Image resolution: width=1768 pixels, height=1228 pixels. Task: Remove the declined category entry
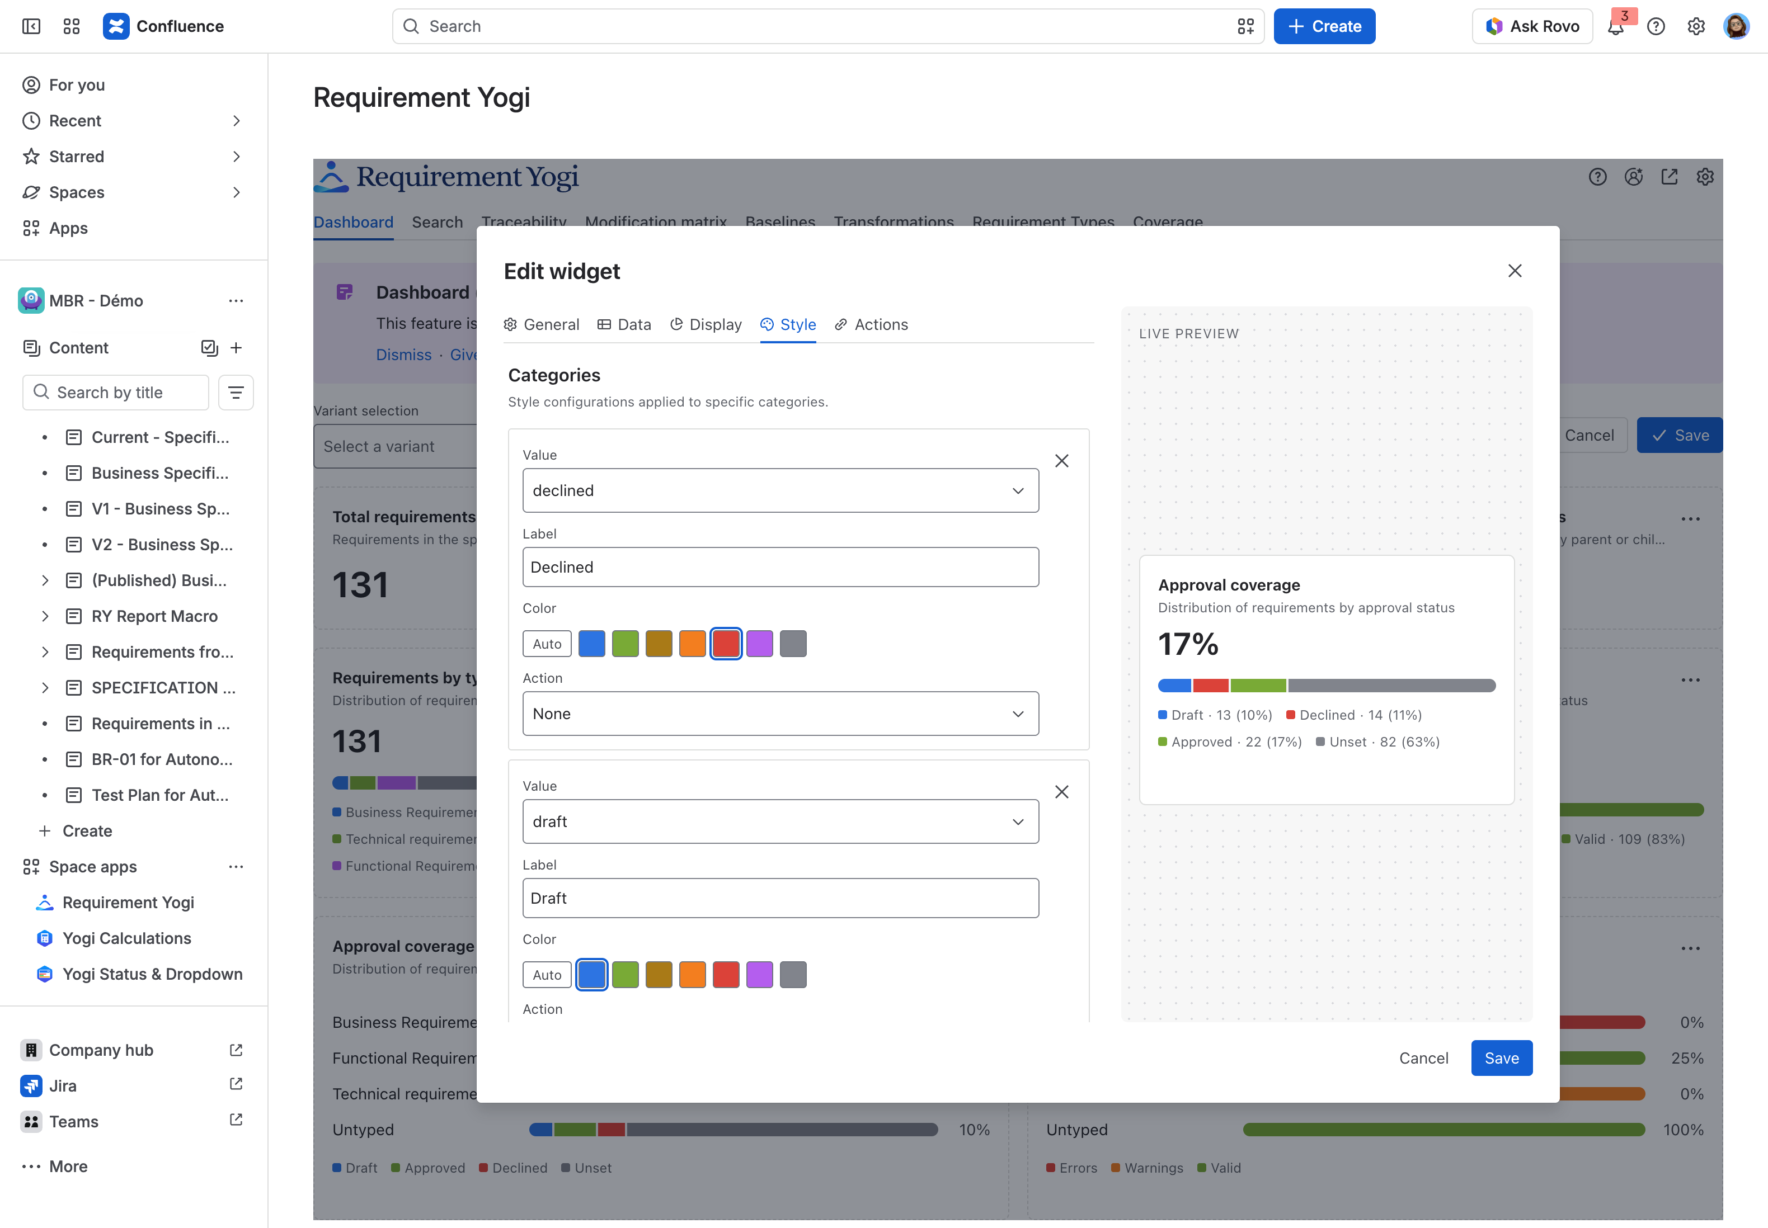point(1061,461)
